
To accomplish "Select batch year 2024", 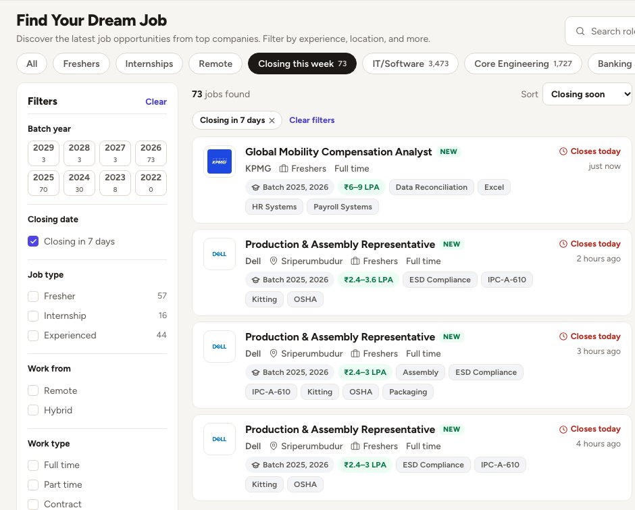I will pyautogui.click(x=80, y=183).
